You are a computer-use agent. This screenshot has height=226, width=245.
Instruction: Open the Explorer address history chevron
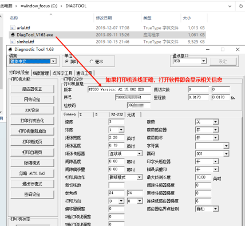230,6
